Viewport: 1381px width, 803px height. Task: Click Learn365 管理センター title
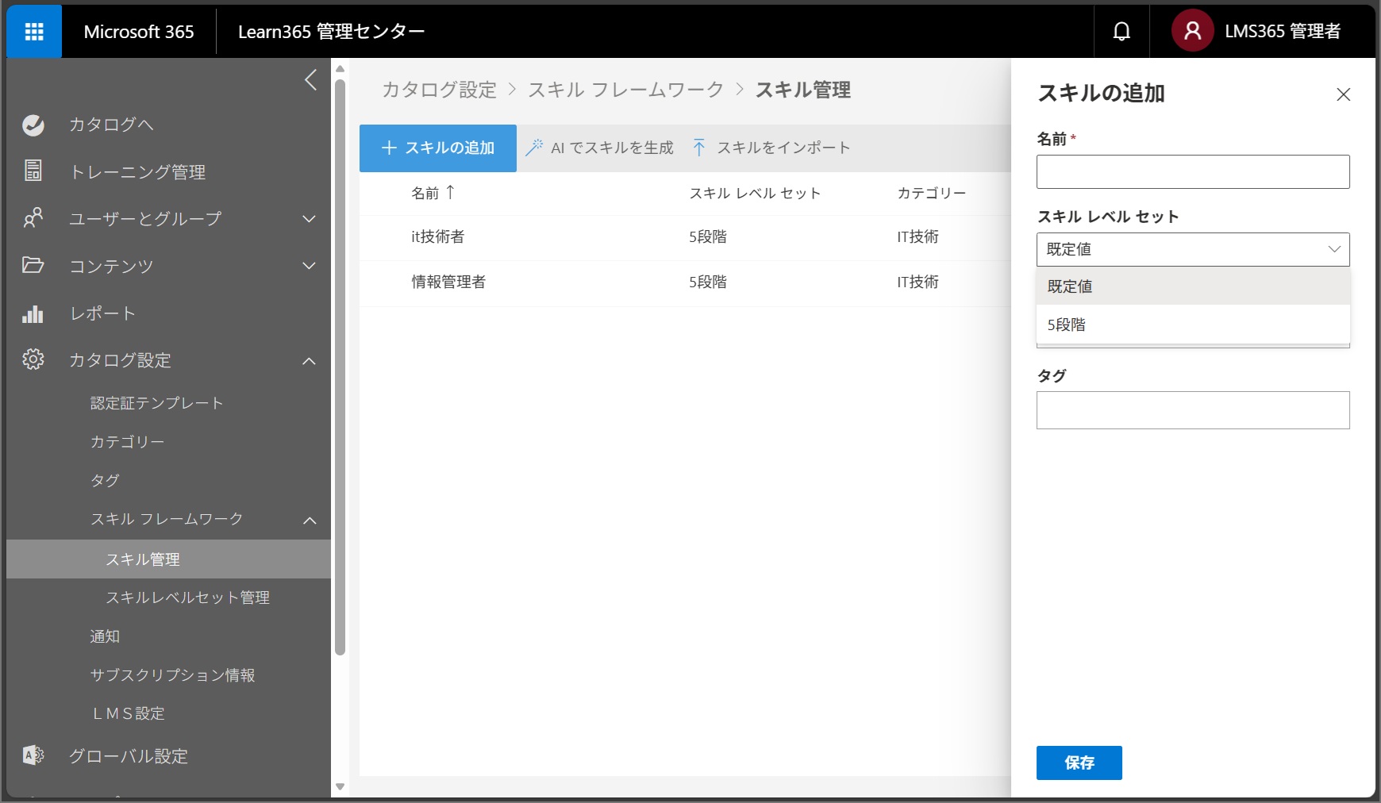pos(332,32)
